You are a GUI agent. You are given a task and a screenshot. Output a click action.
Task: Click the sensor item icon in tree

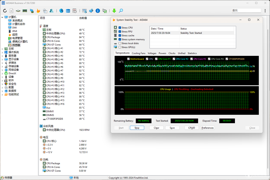pos(10,45)
